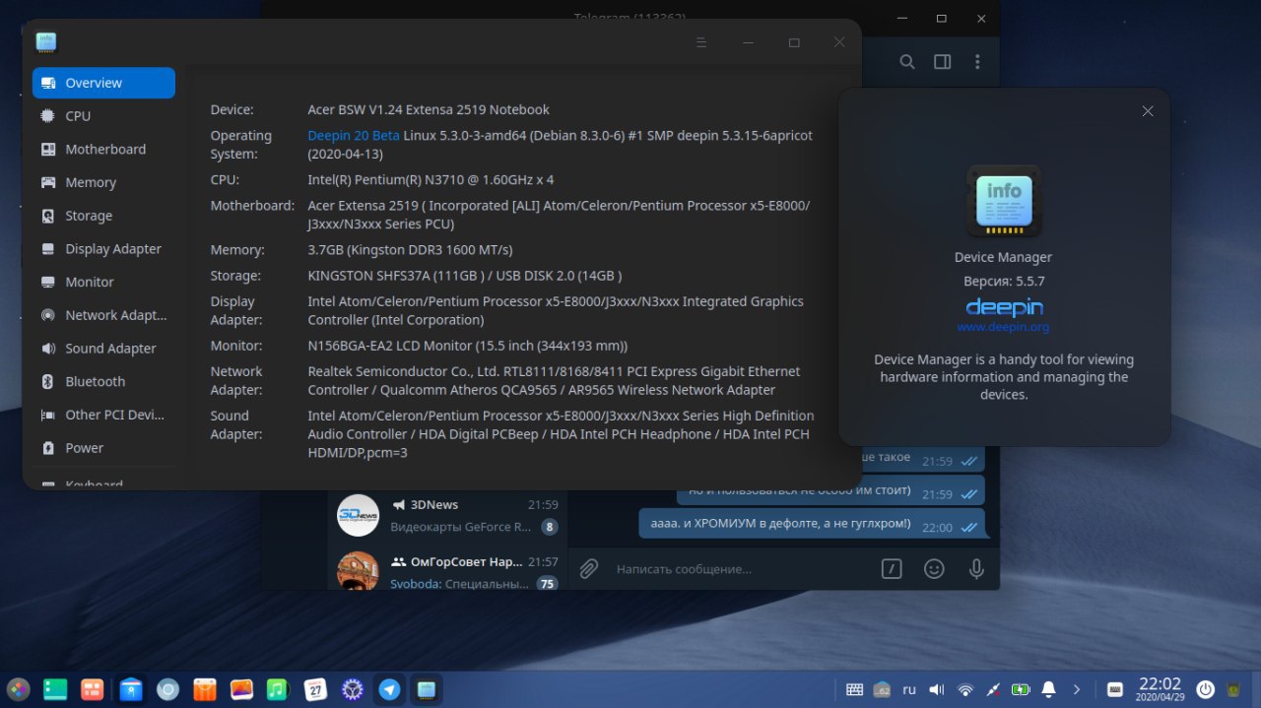Show Network Adapter details

(x=103, y=315)
